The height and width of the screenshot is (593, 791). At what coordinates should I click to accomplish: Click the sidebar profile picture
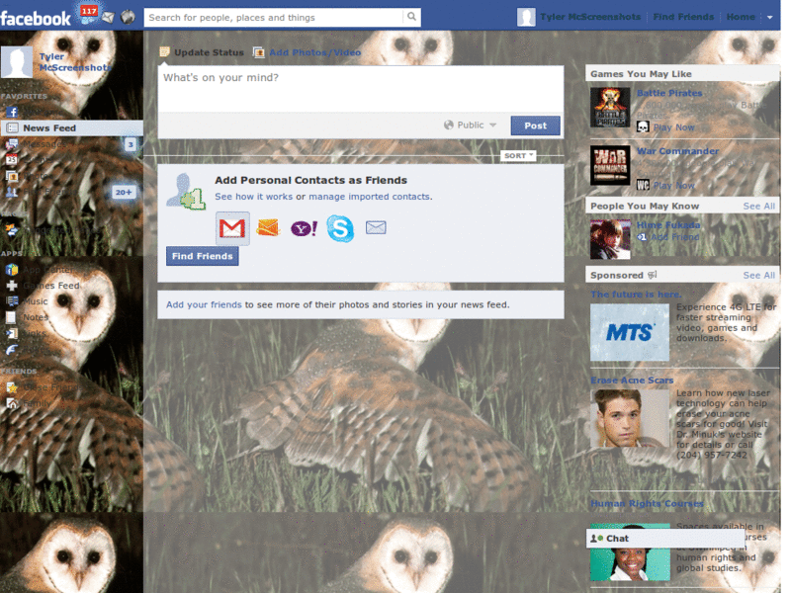(x=17, y=62)
